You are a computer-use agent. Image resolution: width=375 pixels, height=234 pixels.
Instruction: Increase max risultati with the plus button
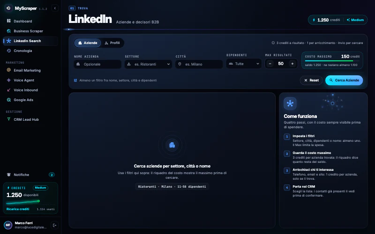point(292,64)
